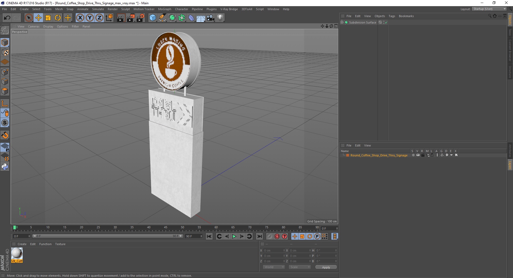The height and width of the screenshot is (278, 513).
Task: Select the VR_Coff material thumbnail
Action: tap(17, 255)
